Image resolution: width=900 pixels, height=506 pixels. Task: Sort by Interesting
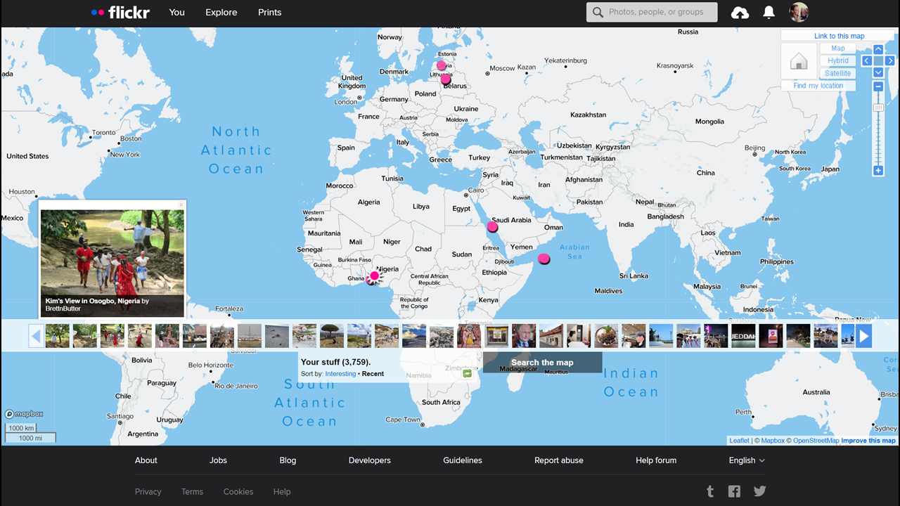point(340,374)
